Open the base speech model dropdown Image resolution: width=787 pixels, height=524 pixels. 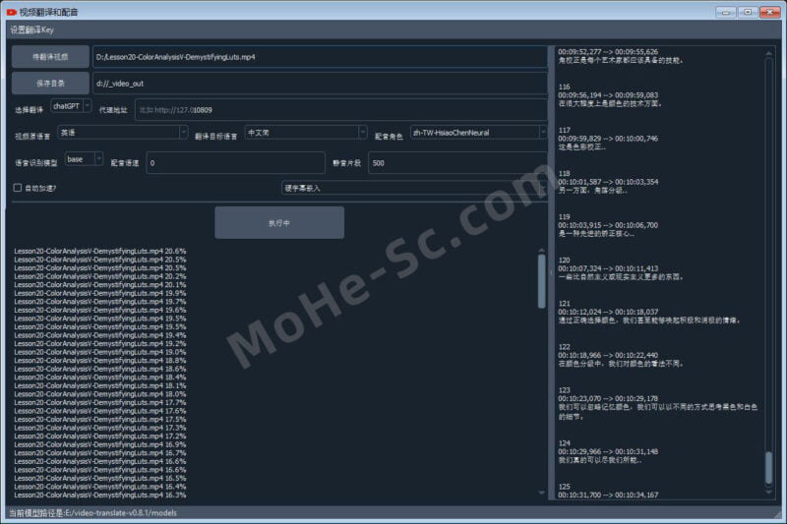84,158
